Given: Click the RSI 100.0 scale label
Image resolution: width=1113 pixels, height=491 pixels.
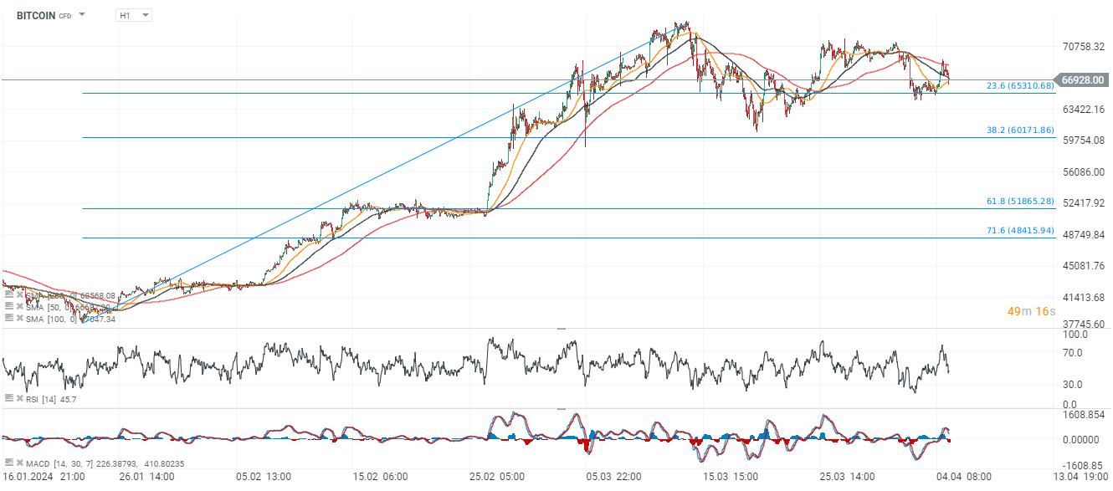Looking at the screenshot, I should 1075,335.
